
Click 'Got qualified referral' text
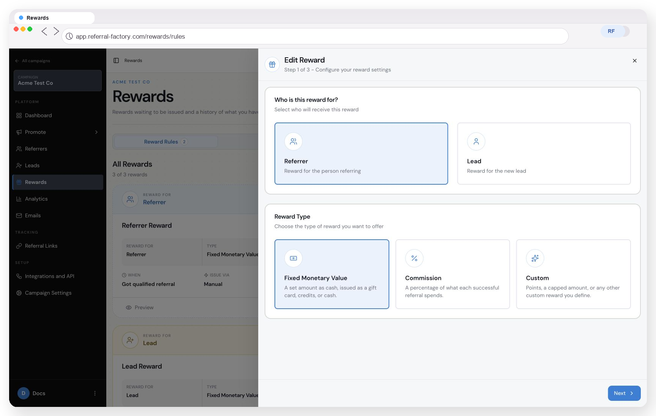(148, 284)
